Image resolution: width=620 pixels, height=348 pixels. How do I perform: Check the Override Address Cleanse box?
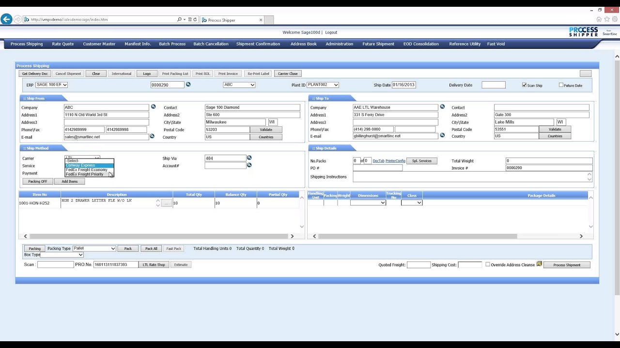coord(488,264)
